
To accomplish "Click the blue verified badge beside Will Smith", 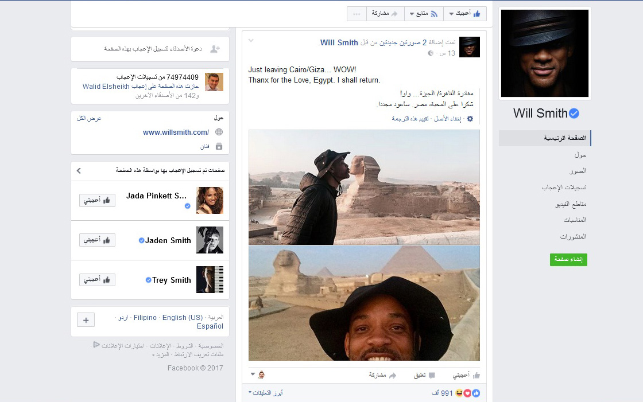I will [574, 114].
